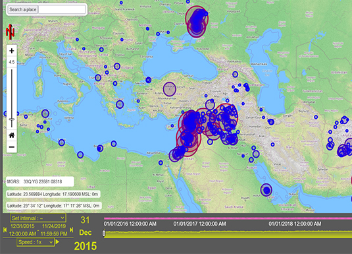Image resolution: width=352 pixels, height=254 pixels.
Task: Click the start date 12/31/2015 label
Action: click(22, 226)
